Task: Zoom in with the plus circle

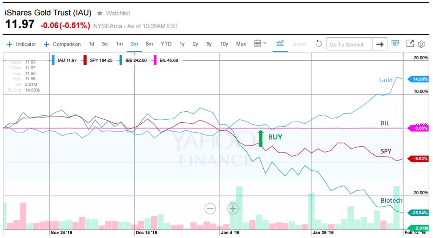Action: pyautogui.click(x=233, y=209)
